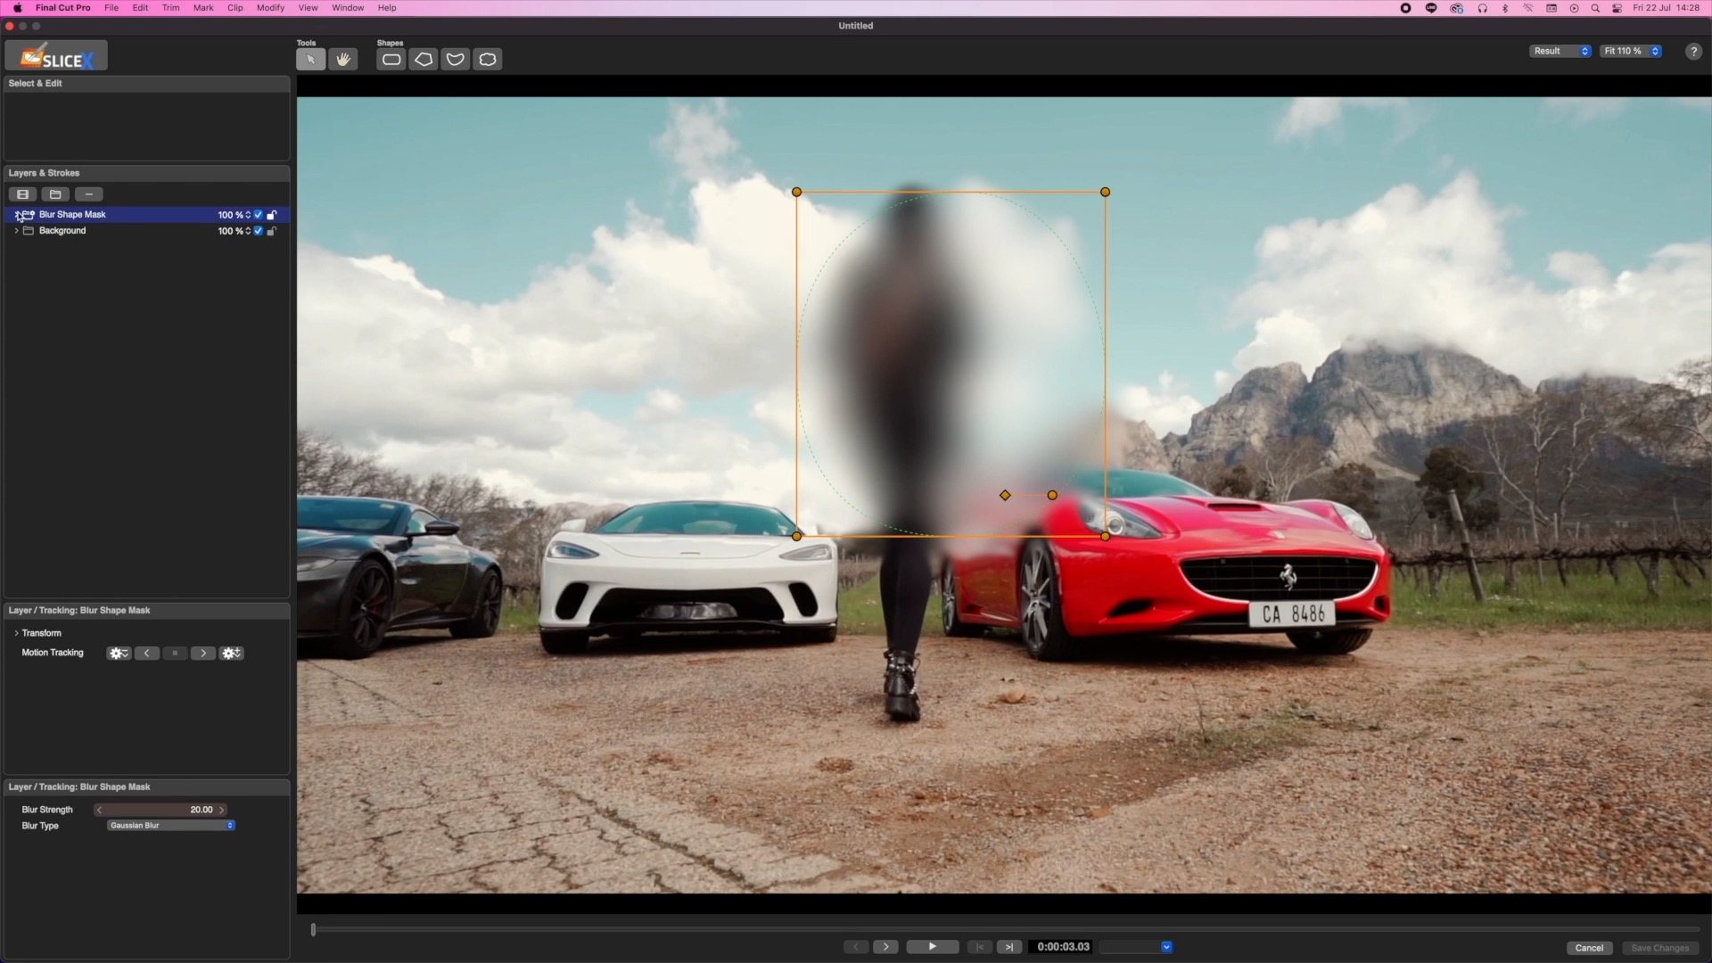Toggle visibility checkbox of Background layer
This screenshot has height=963, width=1712.
[x=259, y=231]
